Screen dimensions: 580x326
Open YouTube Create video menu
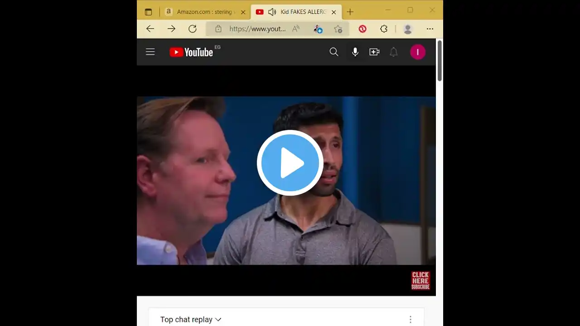point(374,52)
